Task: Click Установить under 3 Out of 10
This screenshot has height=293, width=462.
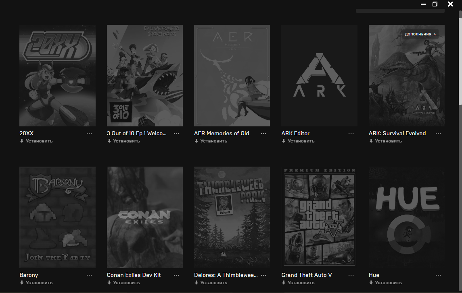Action: click(123, 141)
